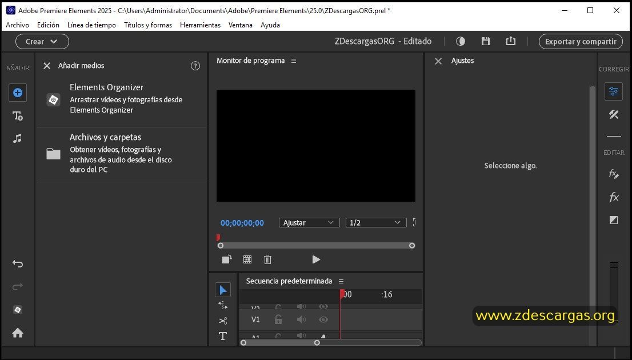Open the Archivo menu
This screenshot has height=360, width=632.
(17, 25)
